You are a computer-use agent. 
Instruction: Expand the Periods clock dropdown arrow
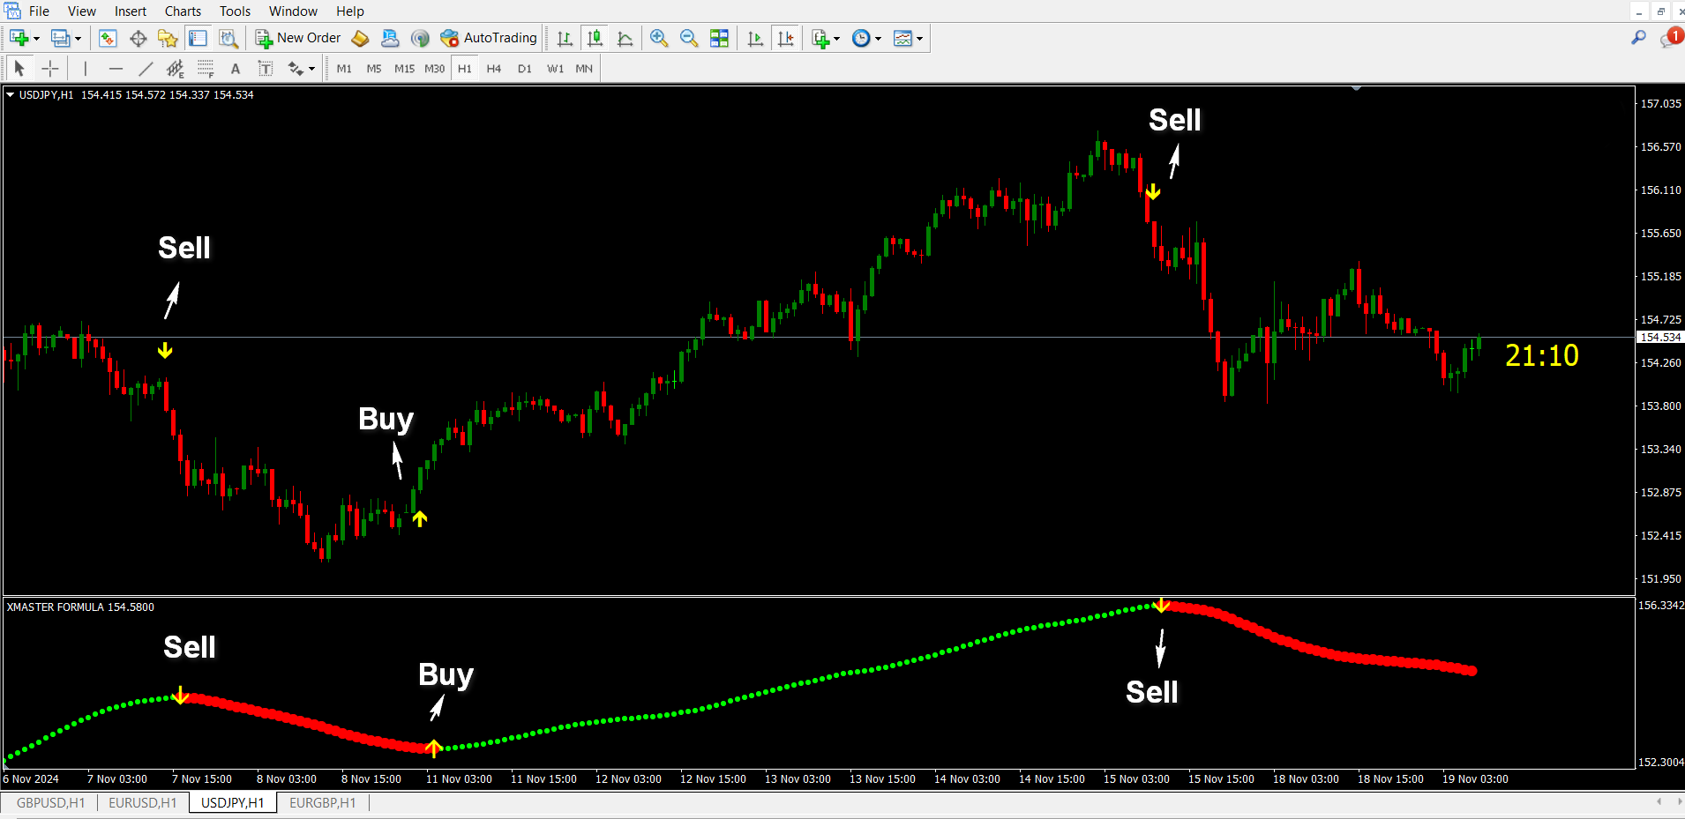click(878, 38)
